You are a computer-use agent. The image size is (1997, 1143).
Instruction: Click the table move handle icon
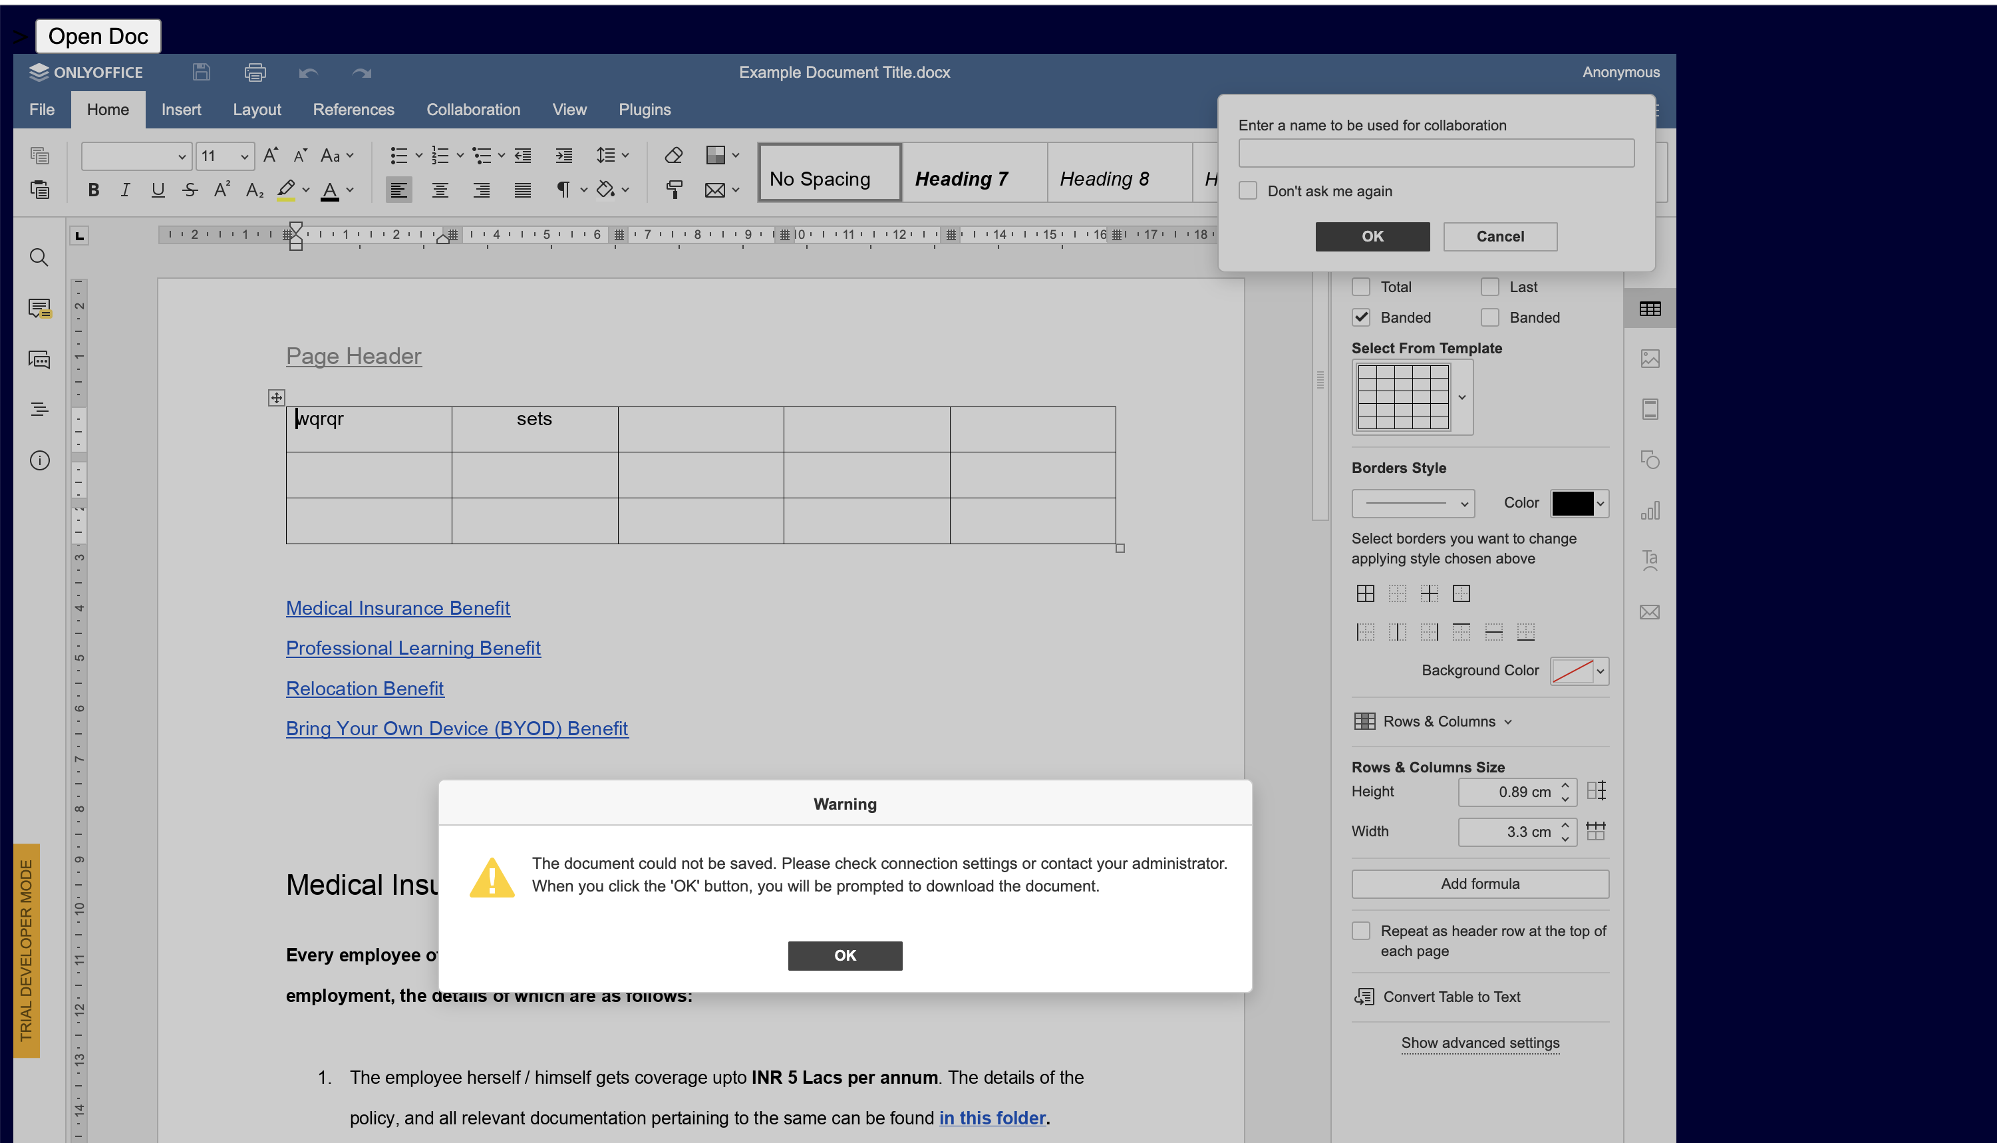tap(276, 397)
